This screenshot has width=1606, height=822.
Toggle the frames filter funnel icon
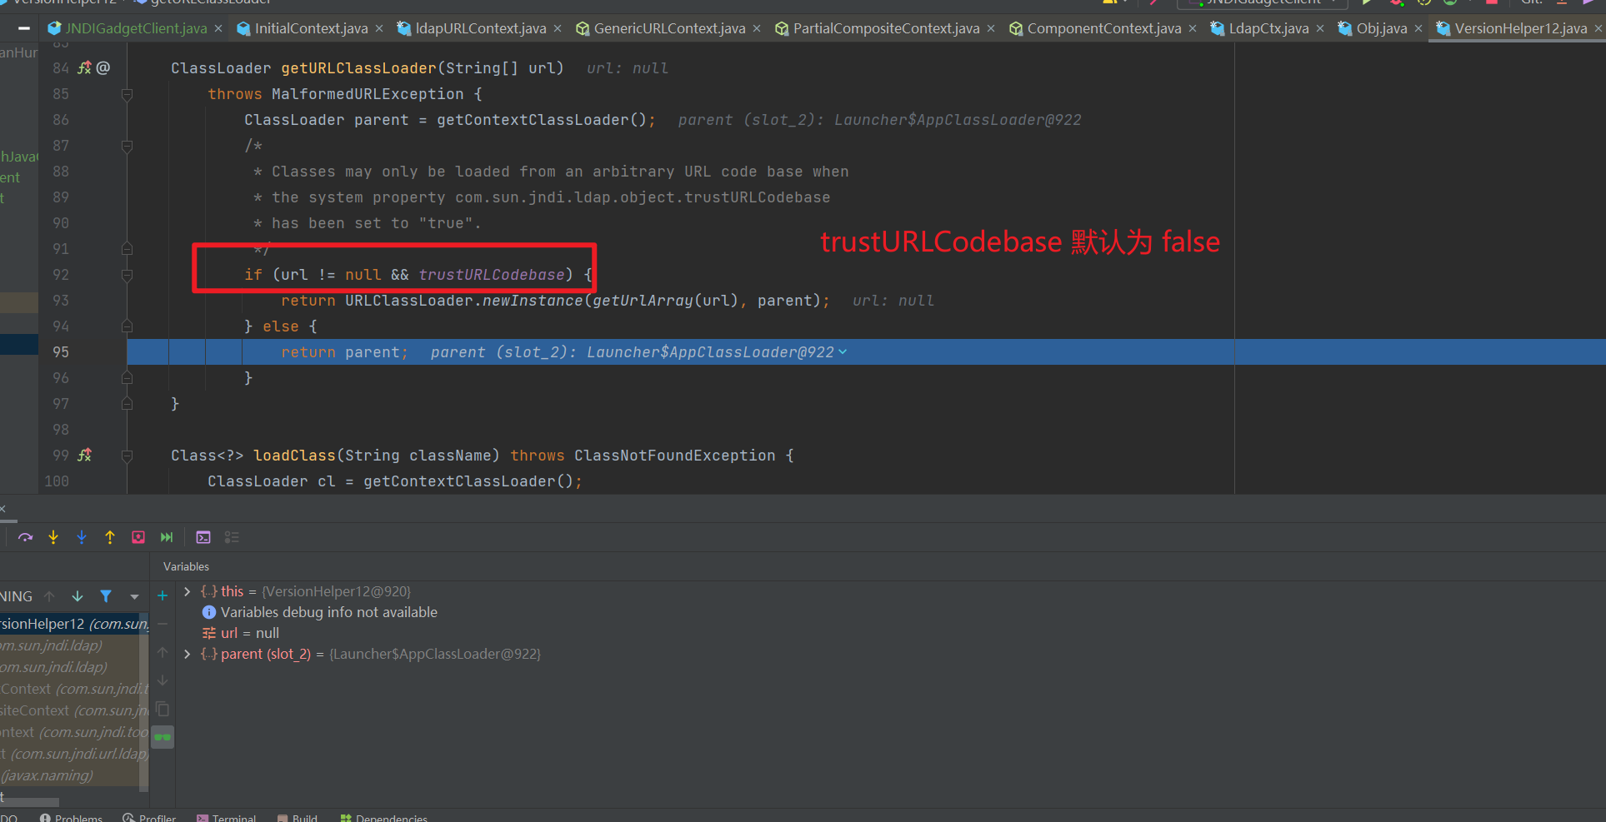pos(106,596)
